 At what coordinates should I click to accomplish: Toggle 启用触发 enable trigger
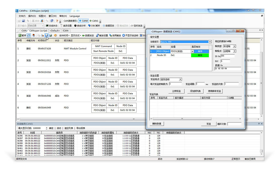(115, 35)
